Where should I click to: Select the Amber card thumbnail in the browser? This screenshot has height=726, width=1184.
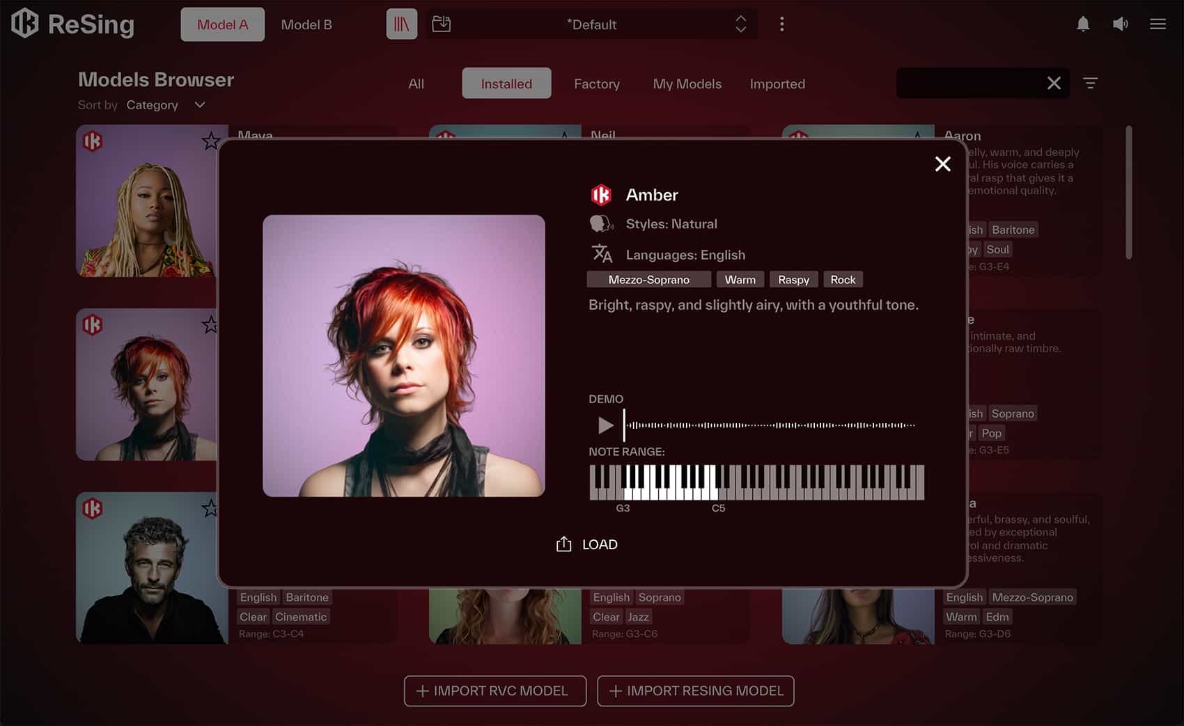click(x=148, y=385)
